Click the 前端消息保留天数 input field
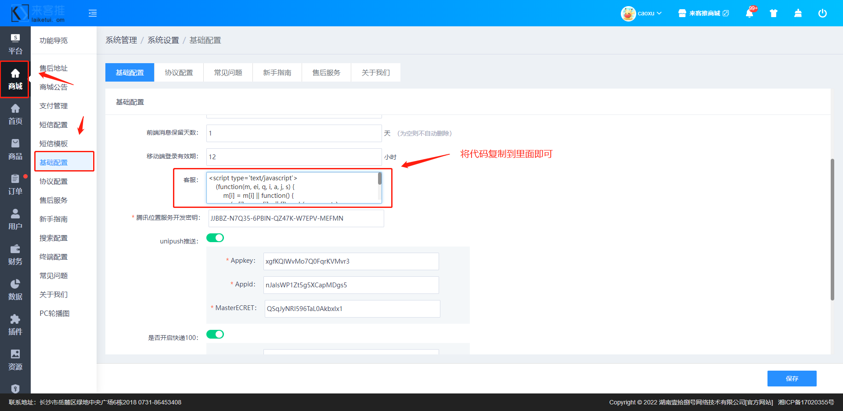843x411 pixels. (294, 133)
